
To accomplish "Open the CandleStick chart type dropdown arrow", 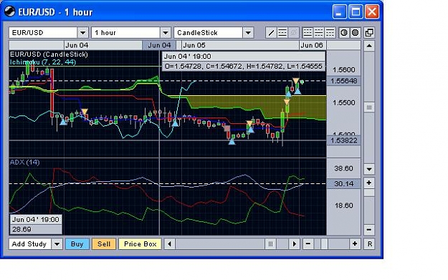I will click(248, 33).
